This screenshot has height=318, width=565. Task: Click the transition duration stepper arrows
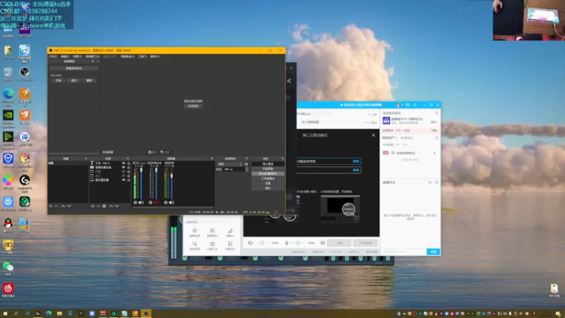pyautogui.click(x=246, y=169)
